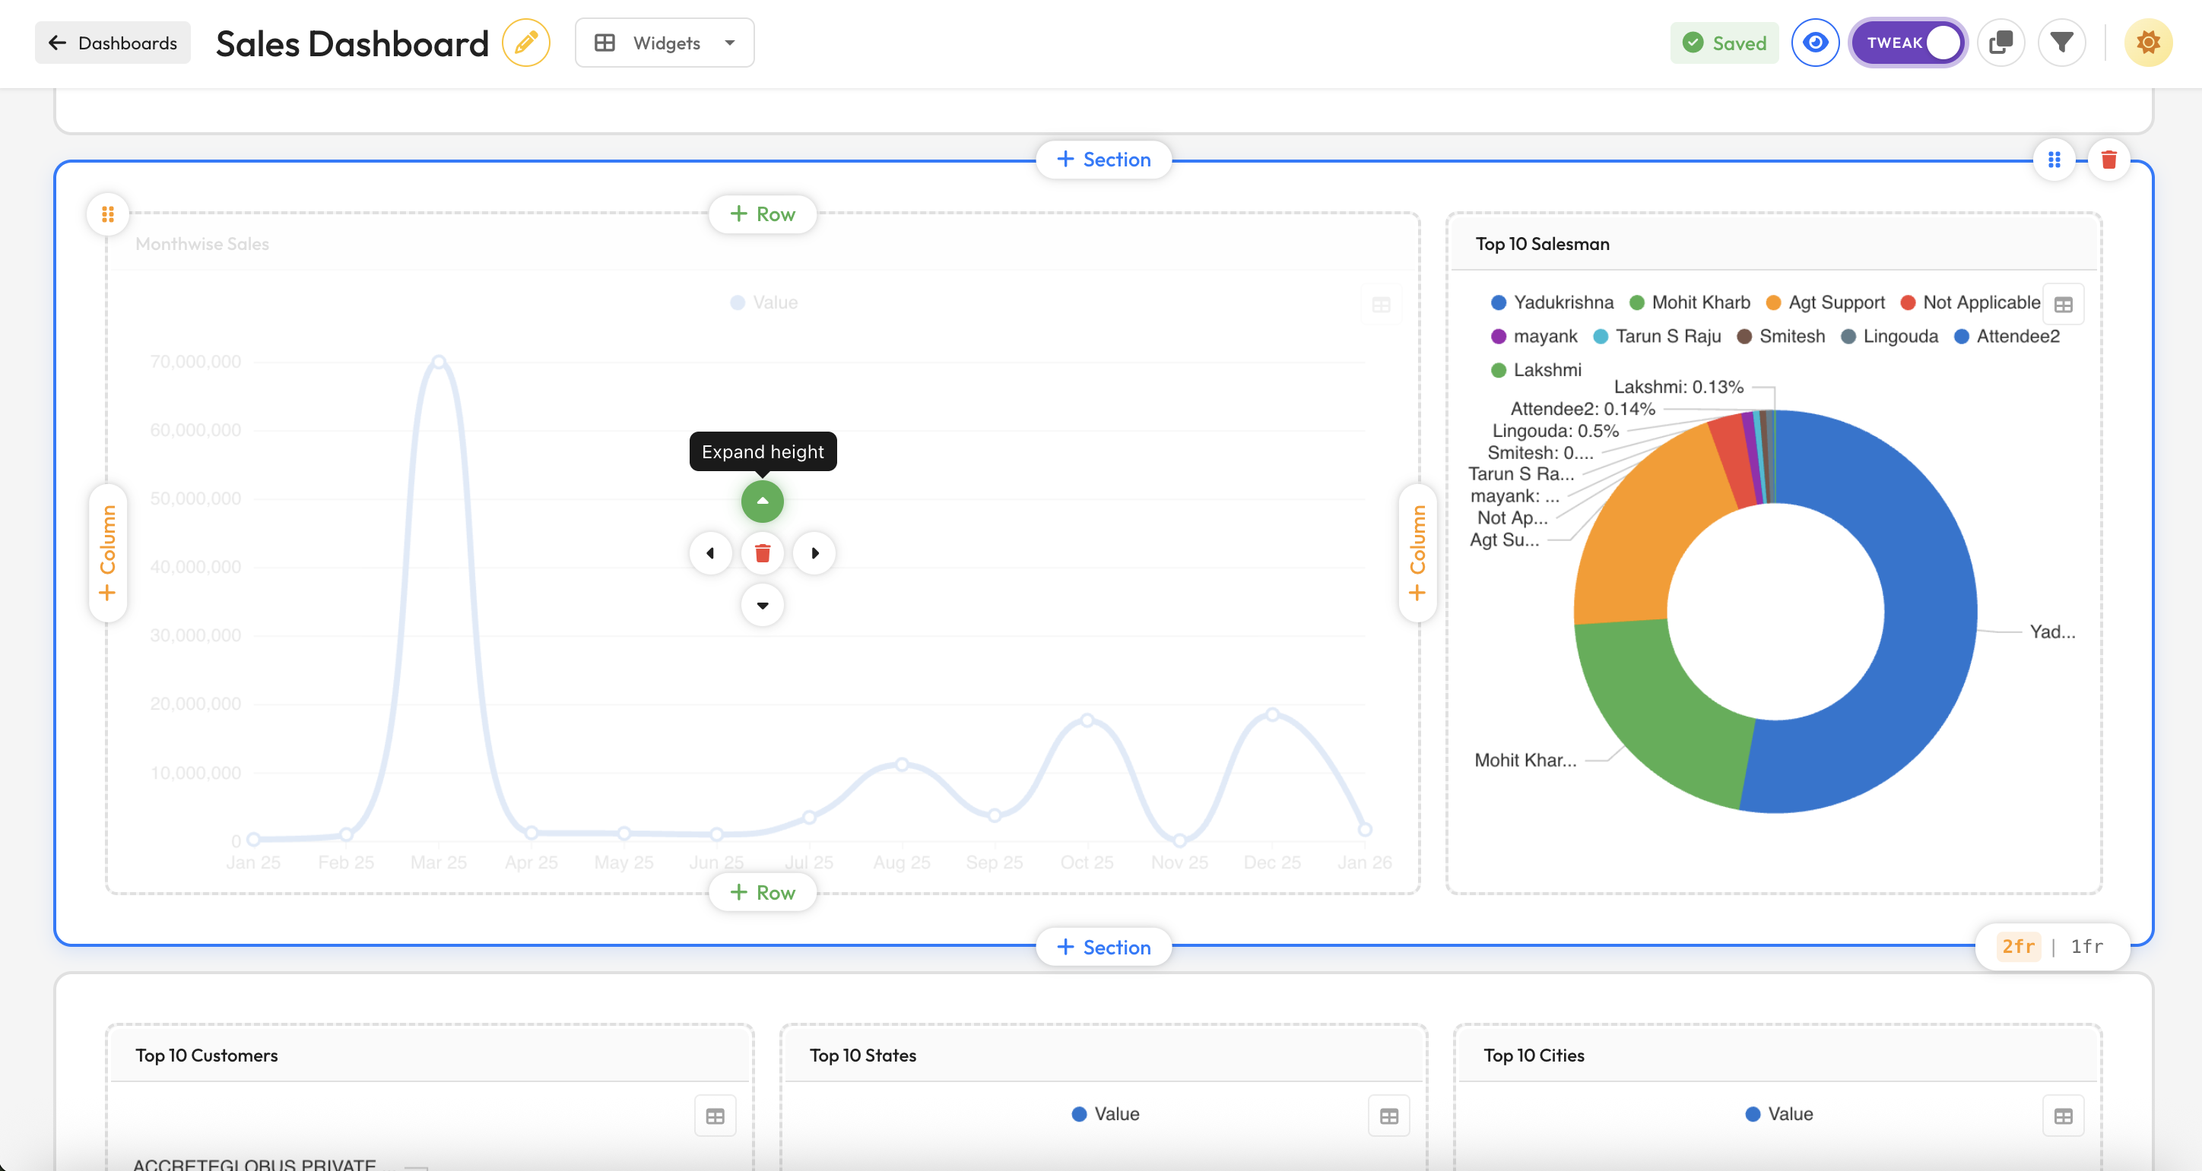Delete the selected section via its trash icon
The image size is (2202, 1171).
[x=2108, y=159]
